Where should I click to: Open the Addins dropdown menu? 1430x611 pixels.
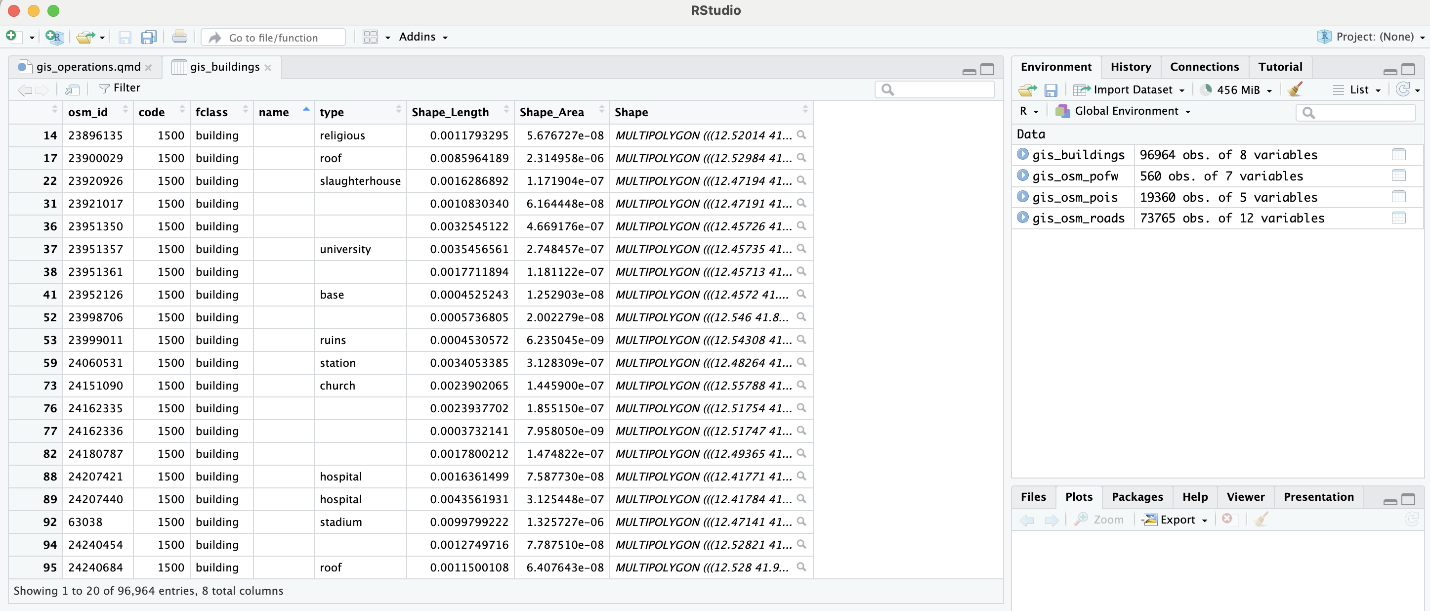pyautogui.click(x=423, y=37)
